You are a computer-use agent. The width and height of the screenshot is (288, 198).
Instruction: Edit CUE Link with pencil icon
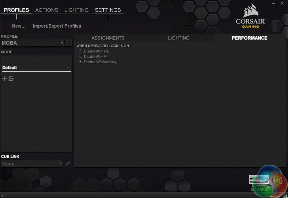[68, 163]
